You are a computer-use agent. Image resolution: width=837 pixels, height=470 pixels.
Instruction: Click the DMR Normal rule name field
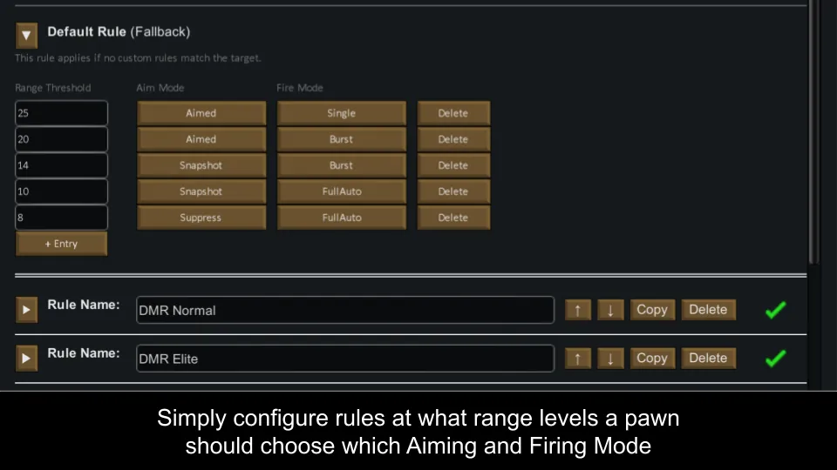pos(344,310)
